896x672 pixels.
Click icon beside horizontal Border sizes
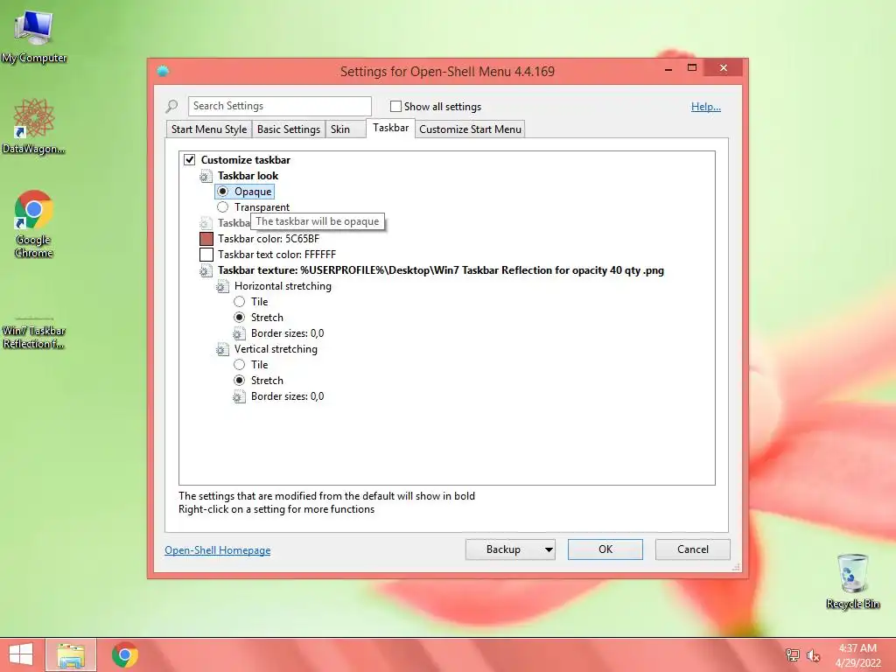[x=239, y=333]
